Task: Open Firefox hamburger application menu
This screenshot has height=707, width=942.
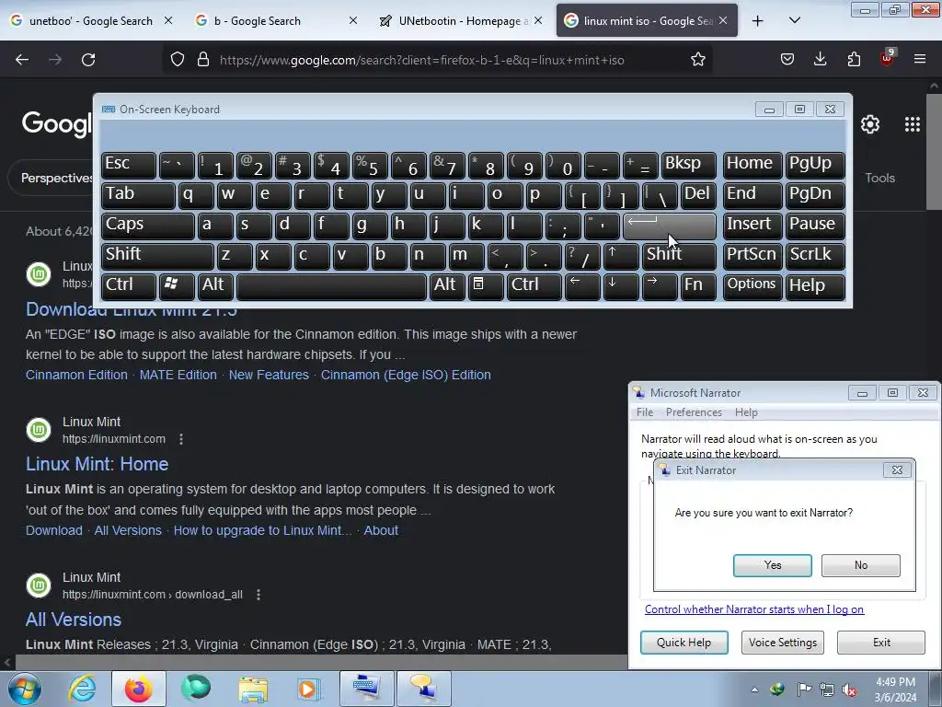Action: 919,60
